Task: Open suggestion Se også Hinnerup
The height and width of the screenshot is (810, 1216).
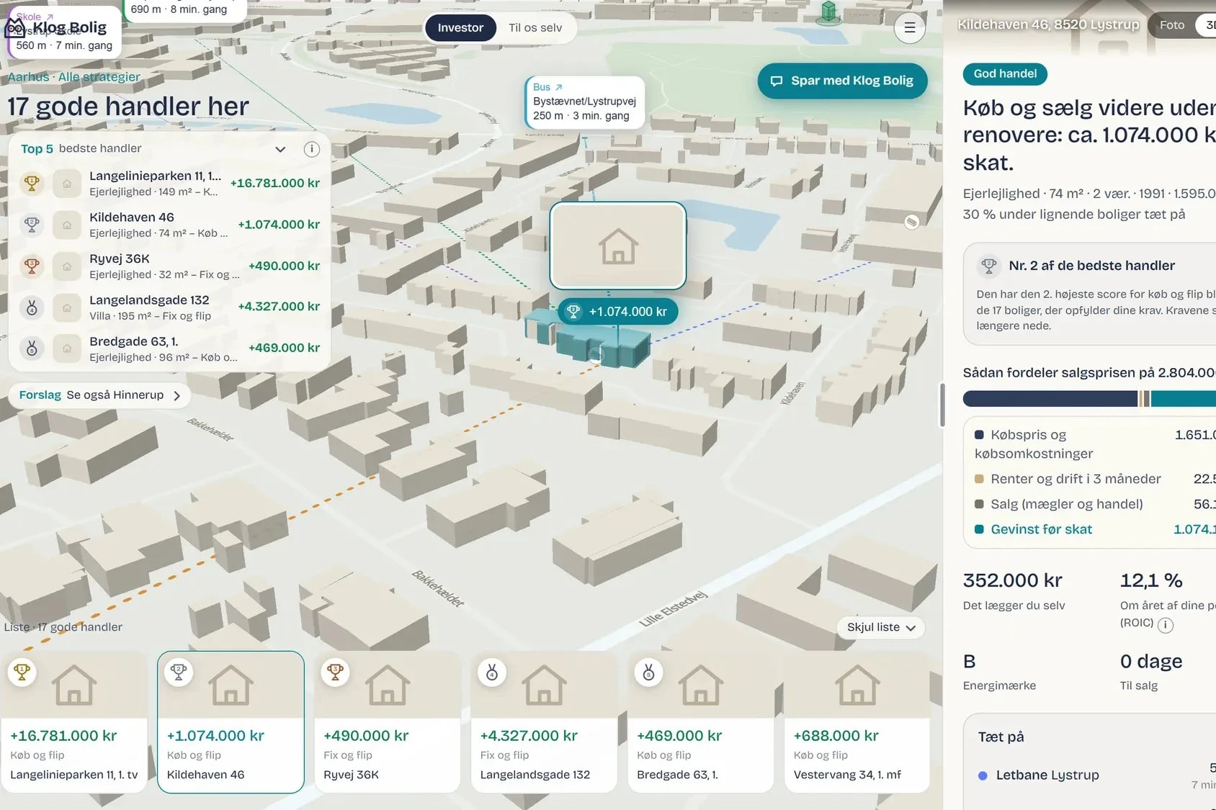Action: [99, 395]
